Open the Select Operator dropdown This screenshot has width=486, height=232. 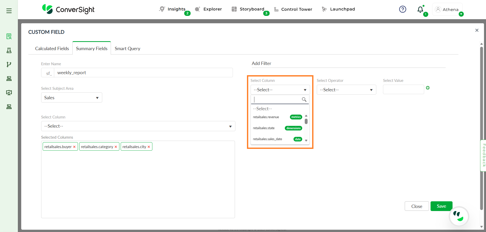pos(346,90)
